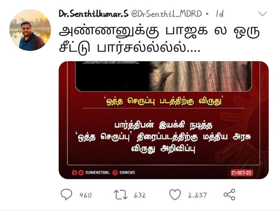The height and width of the screenshot is (211, 278).
Task: Expand the tweet options chevron
Action: tap(262, 14)
